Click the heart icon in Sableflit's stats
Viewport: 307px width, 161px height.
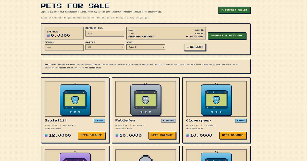coord(53,126)
